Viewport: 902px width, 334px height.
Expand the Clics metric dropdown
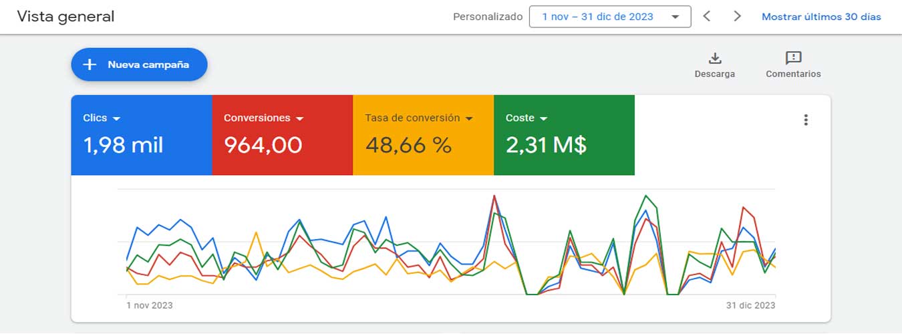[116, 118]
